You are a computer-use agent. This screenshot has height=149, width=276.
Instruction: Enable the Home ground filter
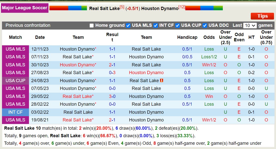pos(92,25)
